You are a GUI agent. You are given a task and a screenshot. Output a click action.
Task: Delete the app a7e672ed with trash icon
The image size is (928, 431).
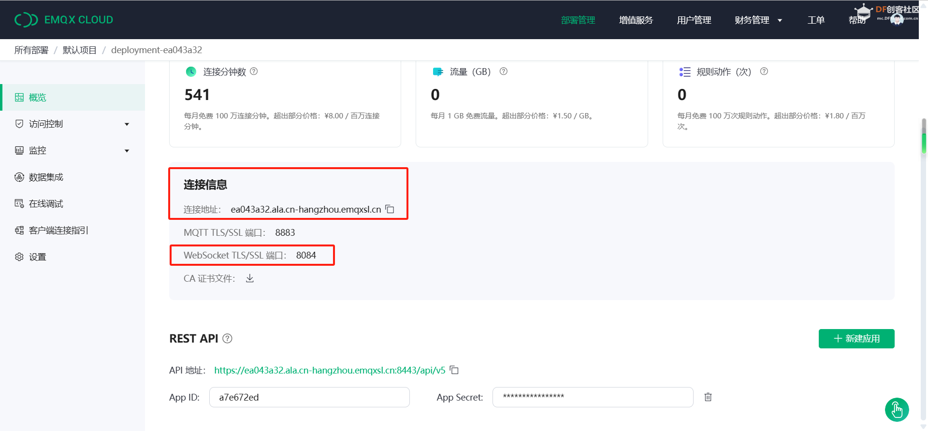pos(708,397)
